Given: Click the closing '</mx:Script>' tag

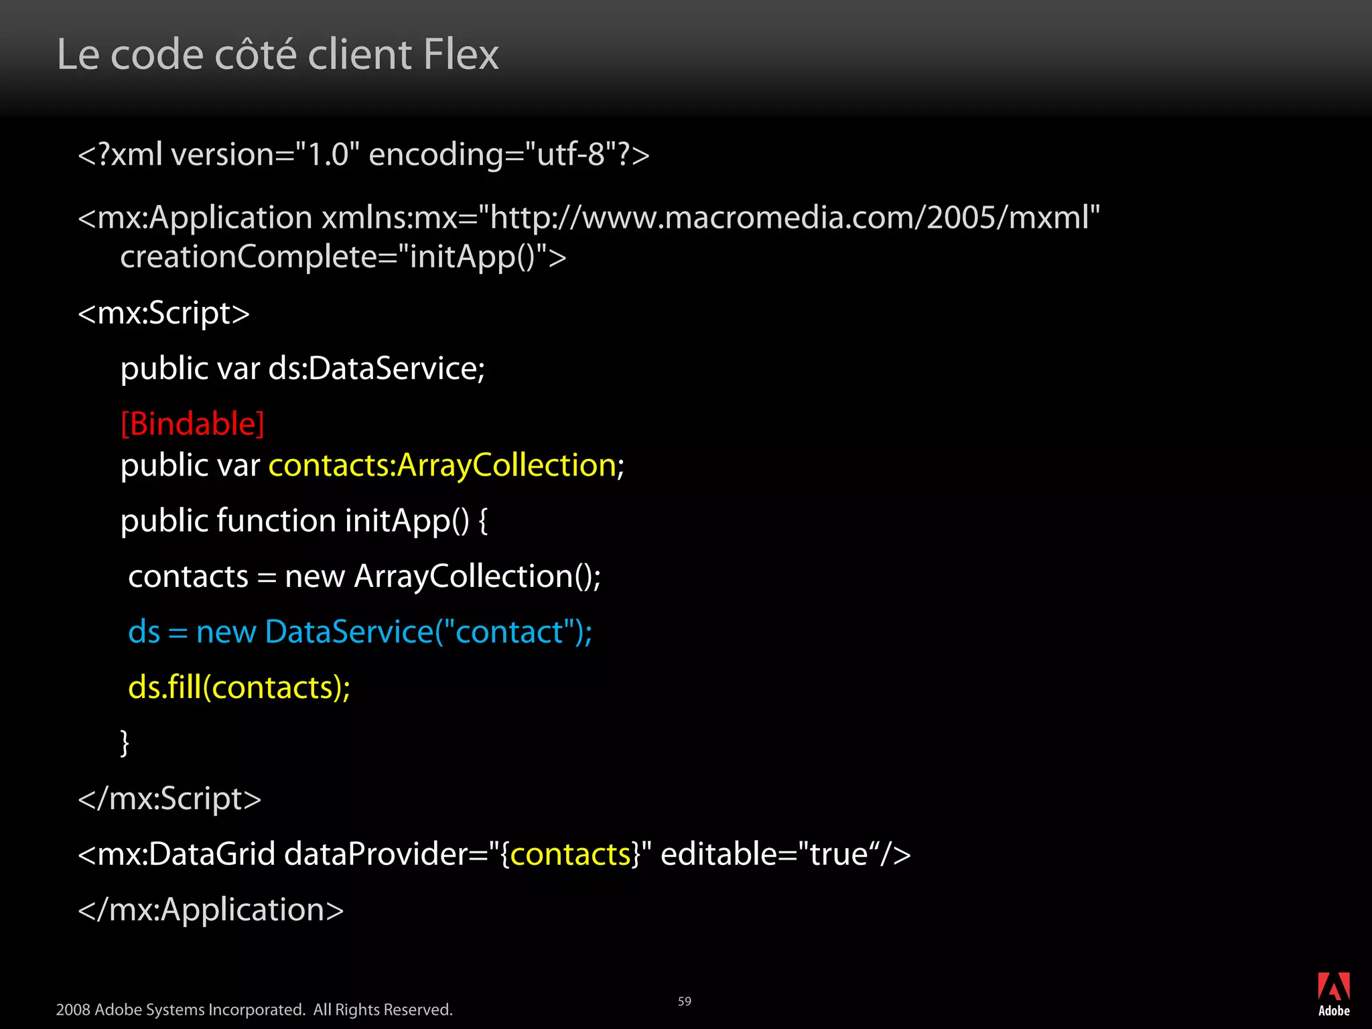Looking at the screenshot, I should point(169,799).
